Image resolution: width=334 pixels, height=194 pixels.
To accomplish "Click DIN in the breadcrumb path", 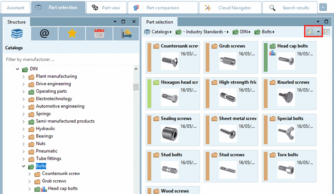I will click(x=244, y=32).
